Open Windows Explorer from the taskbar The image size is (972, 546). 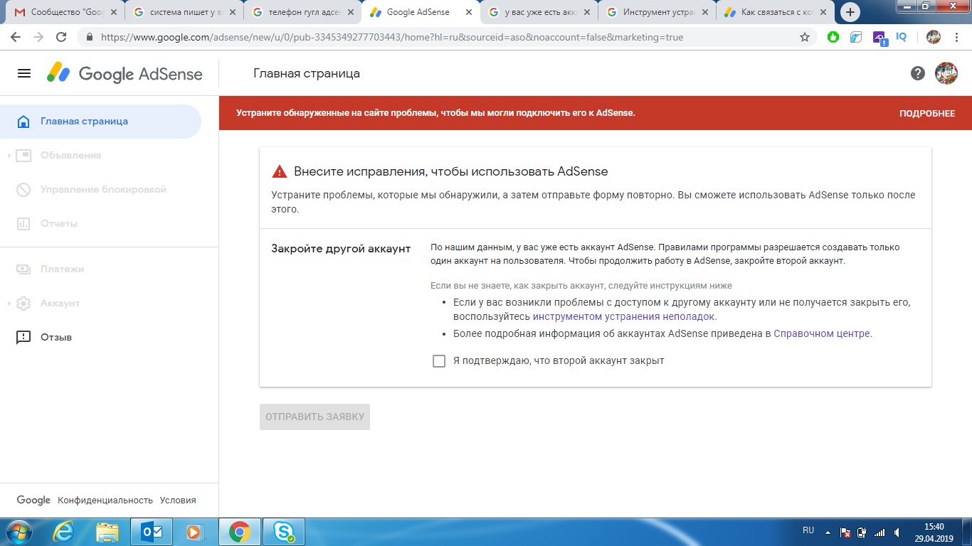107,532
